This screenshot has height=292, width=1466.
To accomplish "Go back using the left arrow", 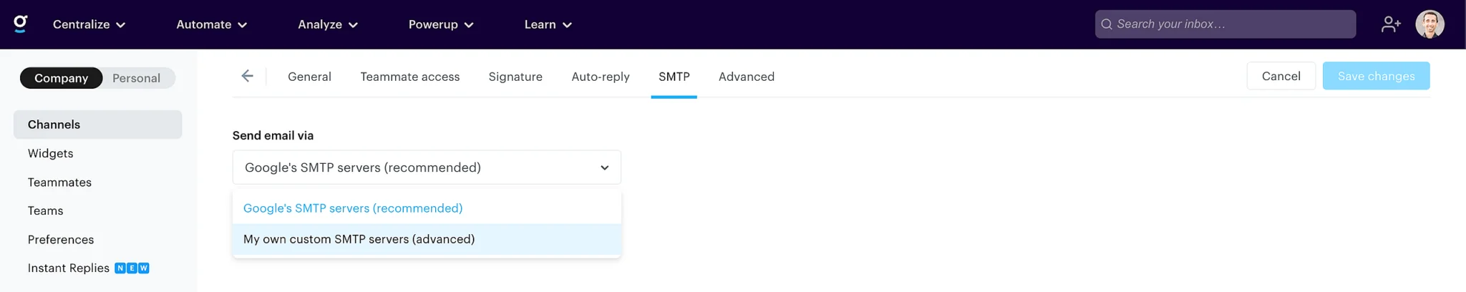I will [x=247, y=76].
